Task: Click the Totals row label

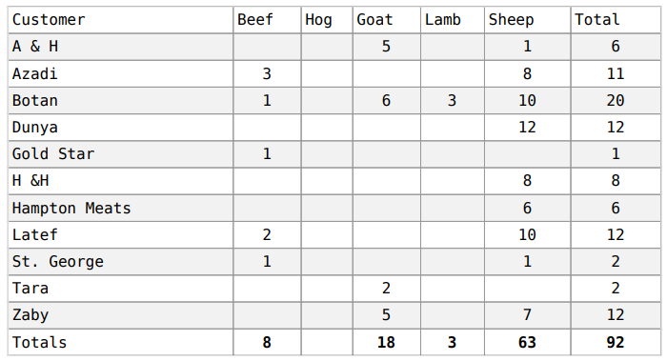Action: tap(40, 342)
